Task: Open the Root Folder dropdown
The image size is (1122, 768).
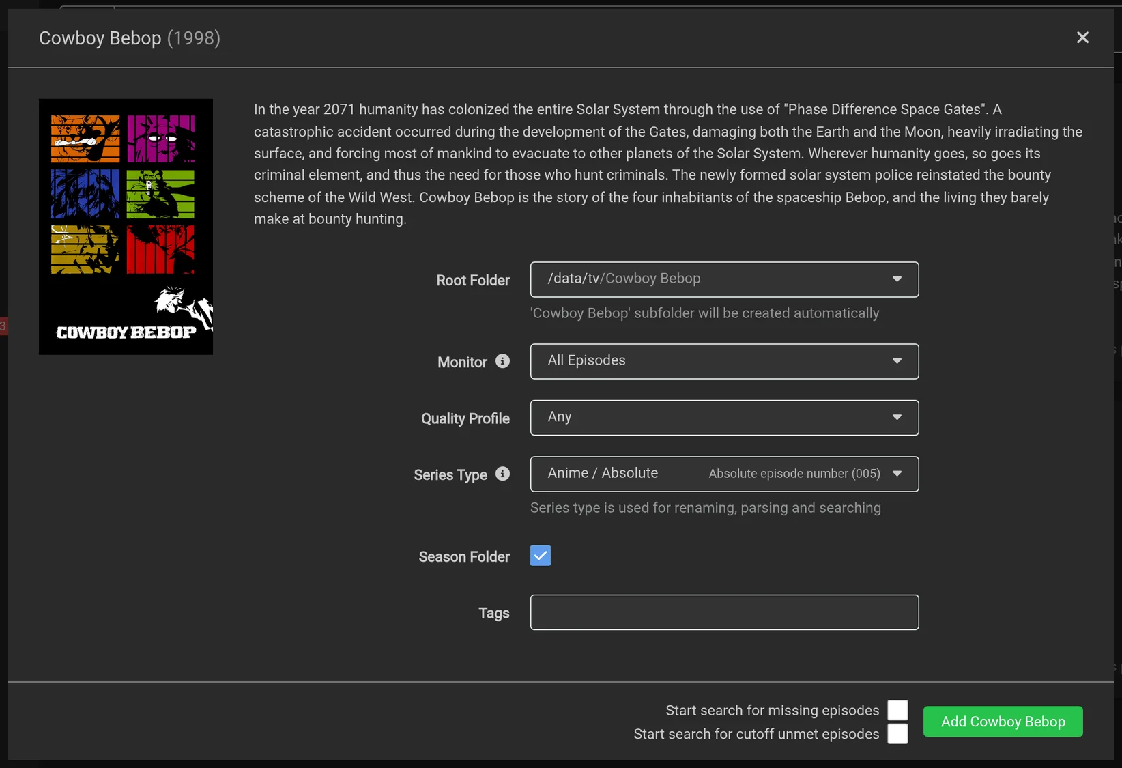Action: (x=724, y=279)
